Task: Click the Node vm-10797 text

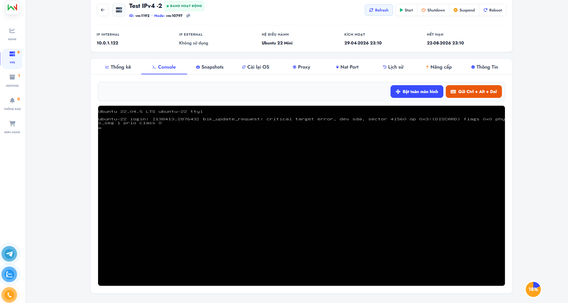Action: coord(168,16)
